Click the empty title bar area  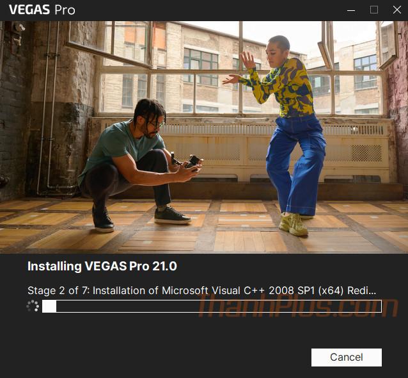(208, 10)
